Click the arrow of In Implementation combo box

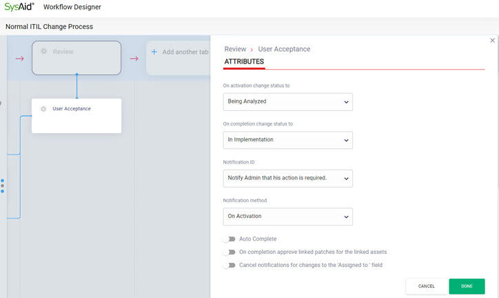[346, 141]
